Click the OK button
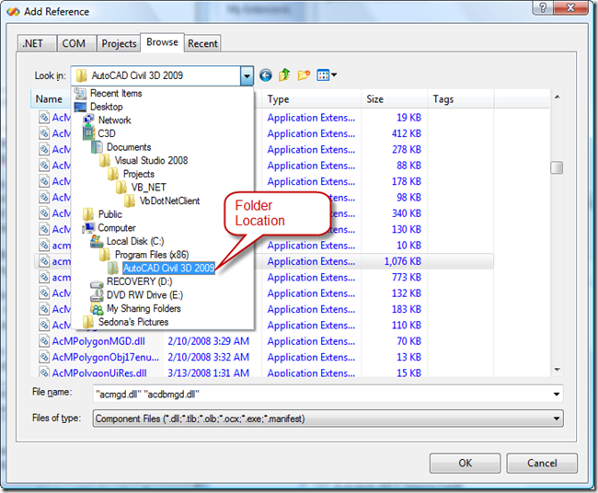Screen dimensions: 598x493 pyautogui.click(x=465, y=463)
